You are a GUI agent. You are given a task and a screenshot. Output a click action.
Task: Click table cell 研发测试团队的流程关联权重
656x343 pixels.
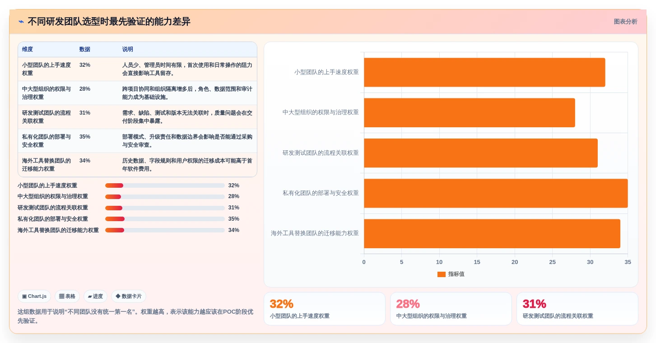[x=47, y=117]
